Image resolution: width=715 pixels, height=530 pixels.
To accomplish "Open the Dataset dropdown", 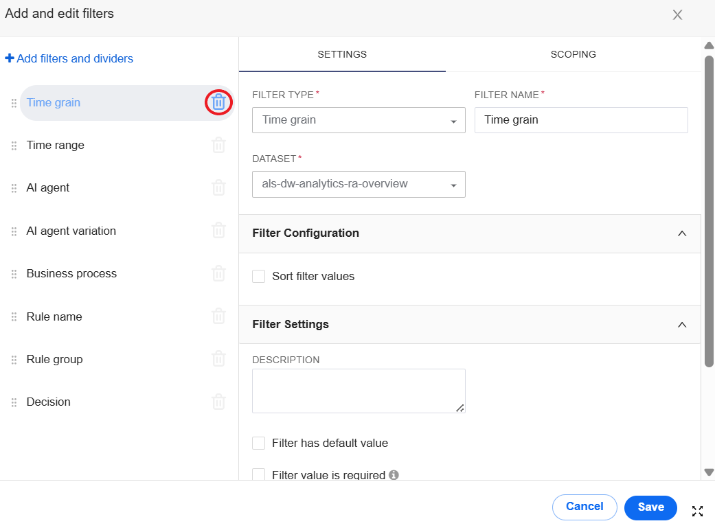I will (x=359, y=184).
